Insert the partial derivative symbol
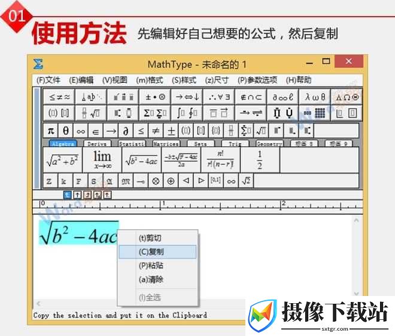 pos(126,131)
